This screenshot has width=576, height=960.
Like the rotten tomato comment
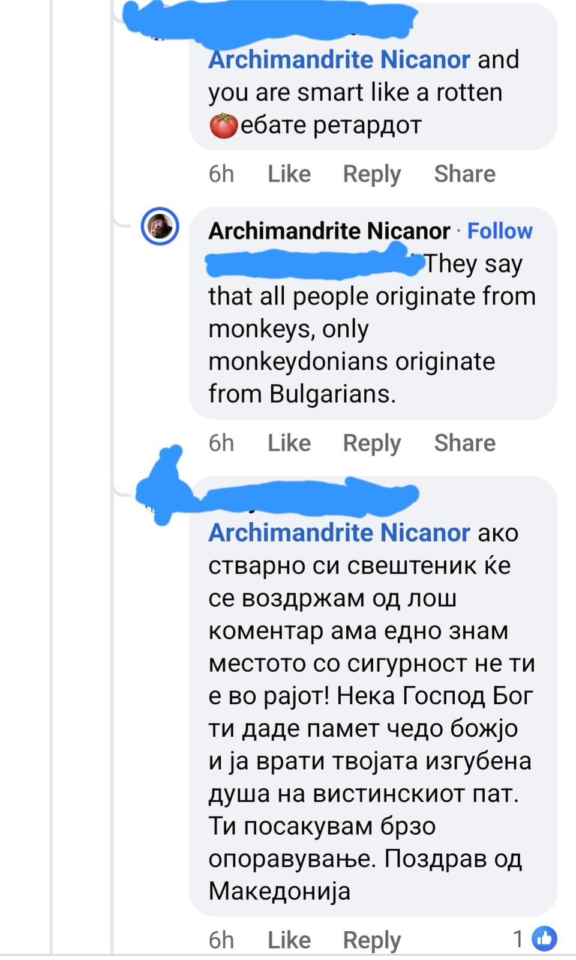pos(289,174)
